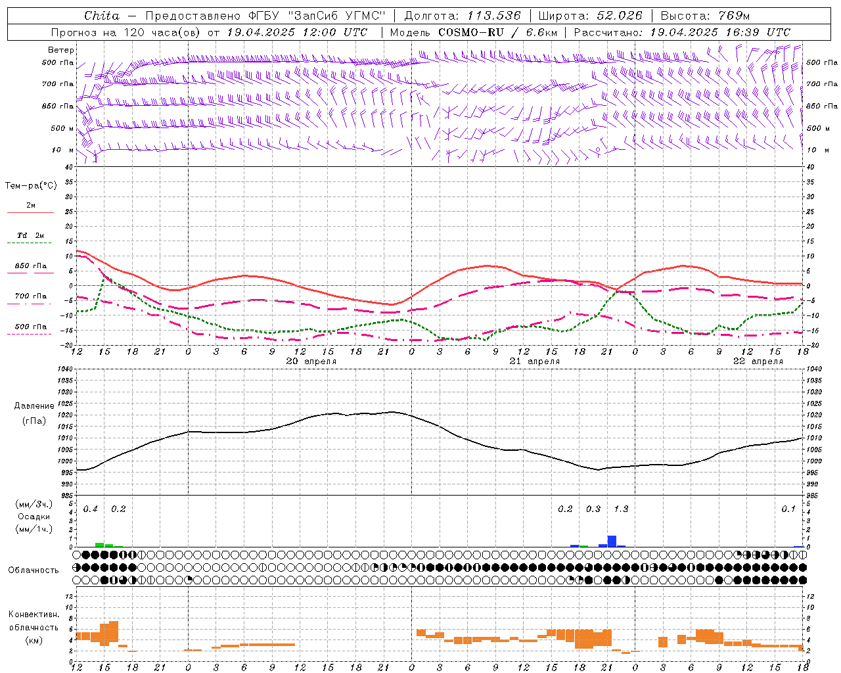Click the "(км)" unit under convective cloudiness

(34, 640)
